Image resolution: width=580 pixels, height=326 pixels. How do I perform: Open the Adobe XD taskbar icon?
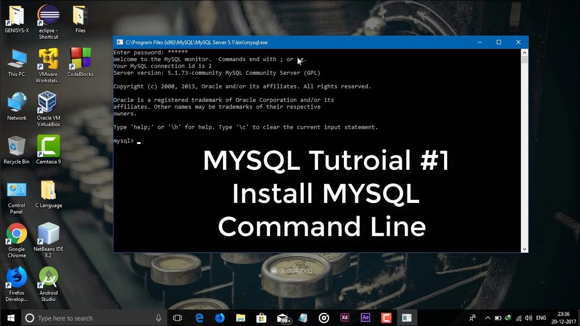[x=345, y=318]
